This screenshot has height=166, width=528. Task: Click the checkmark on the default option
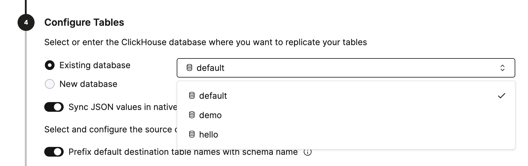coord(502,96)
